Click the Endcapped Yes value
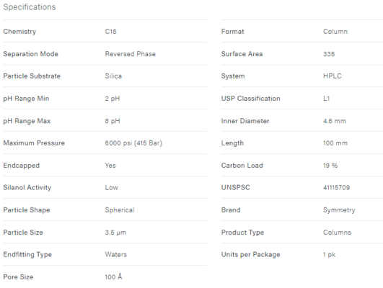383x288 pixels. click(x=110, y=166)
